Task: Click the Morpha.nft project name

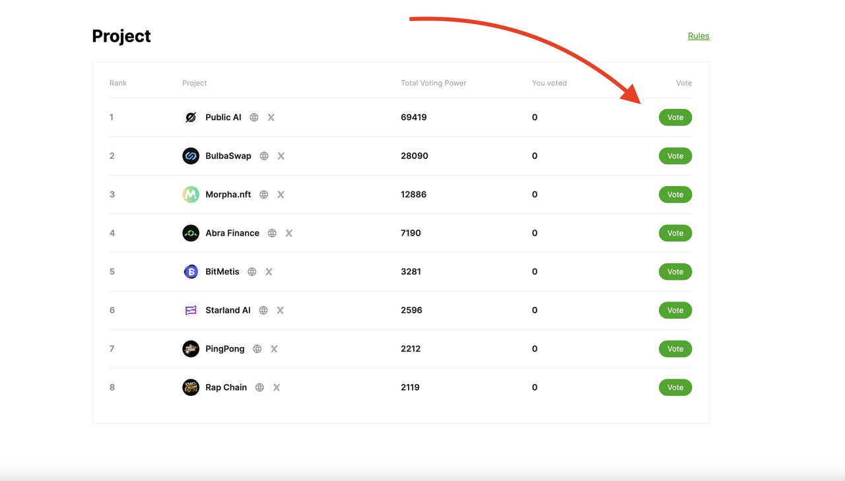Action: coord(228,195)
